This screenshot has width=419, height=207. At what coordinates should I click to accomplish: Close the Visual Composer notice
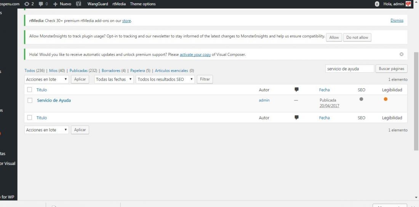(x=401, y=54)
